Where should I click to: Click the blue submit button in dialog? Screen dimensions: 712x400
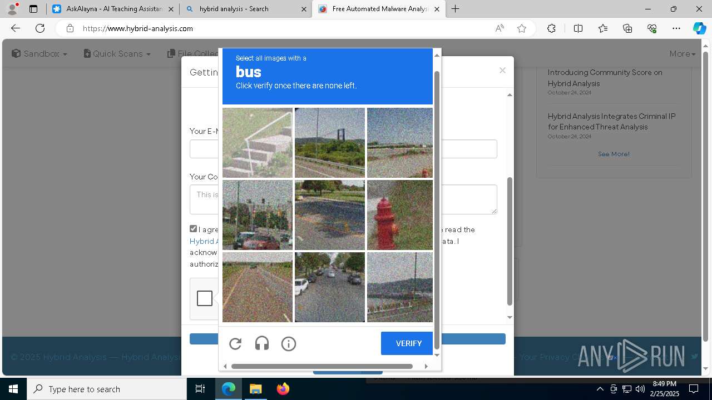point(348,339)
